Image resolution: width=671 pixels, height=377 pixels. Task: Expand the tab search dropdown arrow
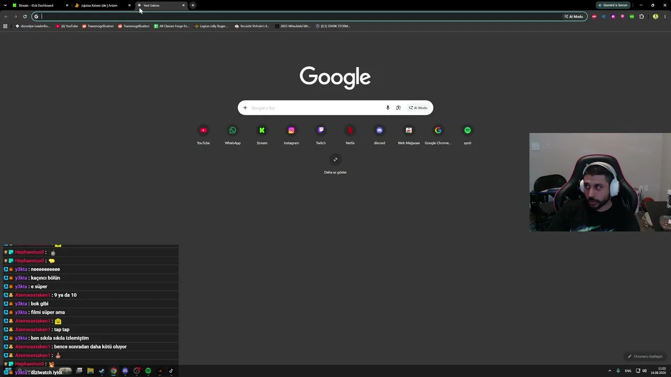tap(5, 5)
